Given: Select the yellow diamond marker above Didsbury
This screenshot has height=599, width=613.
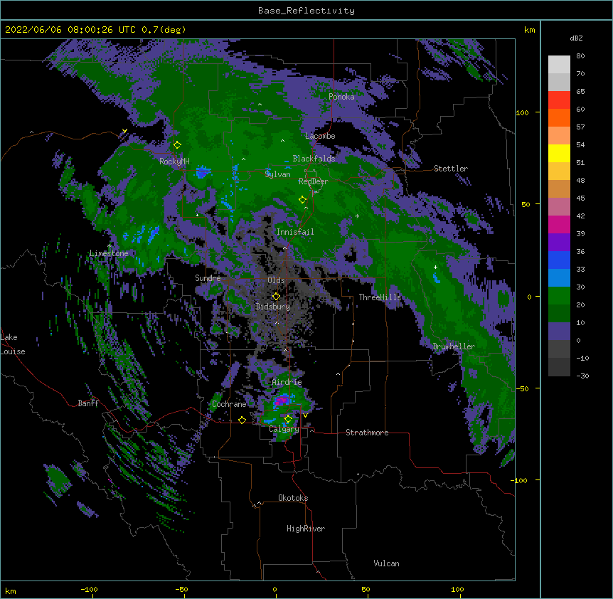Looking at the screenshot, I should pyautogui.click(x=276, y=296).
